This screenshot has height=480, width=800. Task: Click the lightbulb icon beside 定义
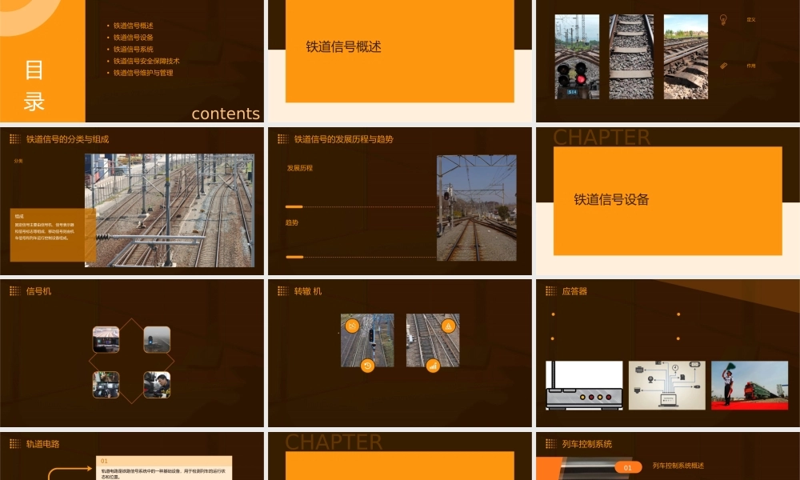pyautogui.click(x=723, y=19)
